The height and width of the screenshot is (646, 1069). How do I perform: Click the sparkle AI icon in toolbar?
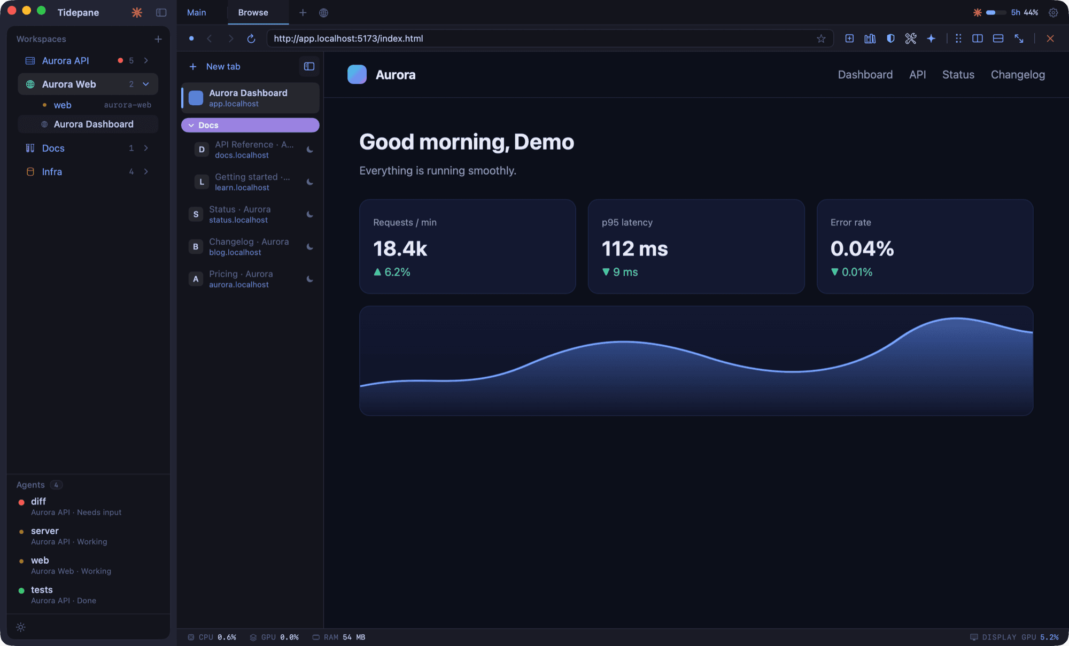pyautogui.click(x=931, y=38)
